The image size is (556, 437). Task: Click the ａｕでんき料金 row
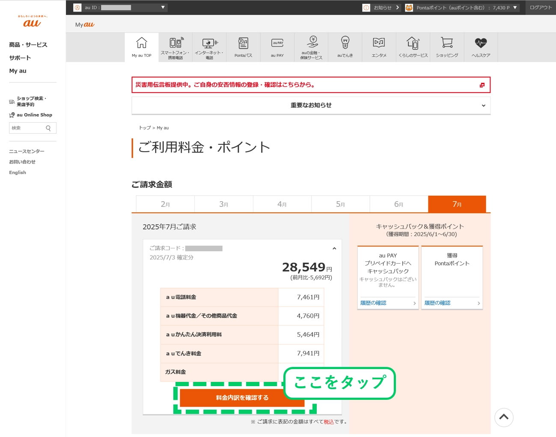coord(242,354)
